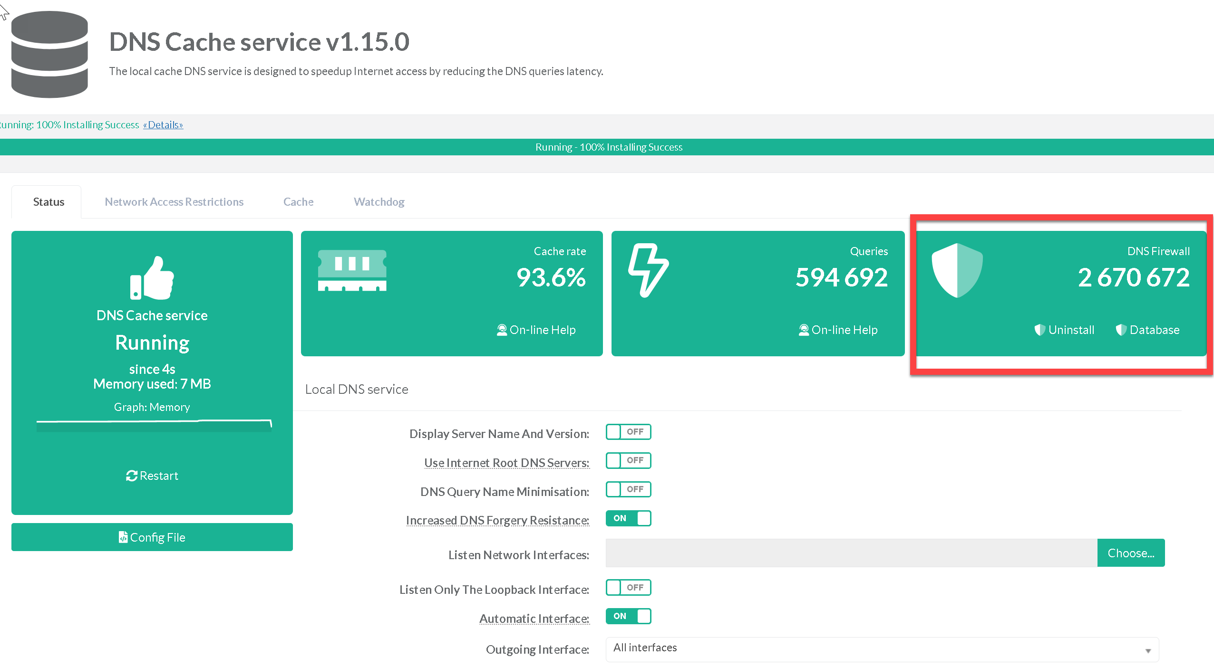Click the DNS Firewall shield icon
The image size is (1214, 667).
pos(957,270)
